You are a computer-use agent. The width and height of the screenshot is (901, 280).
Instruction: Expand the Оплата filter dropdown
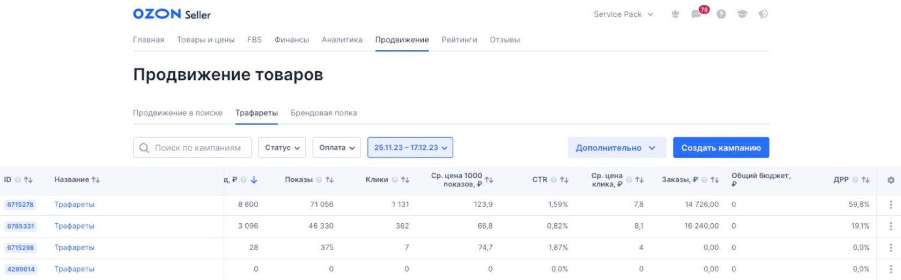337,148
